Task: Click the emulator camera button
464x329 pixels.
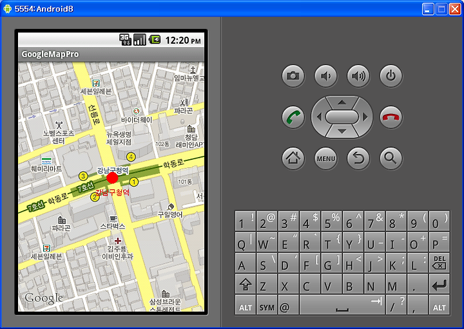Action: [x=293, y=76]
